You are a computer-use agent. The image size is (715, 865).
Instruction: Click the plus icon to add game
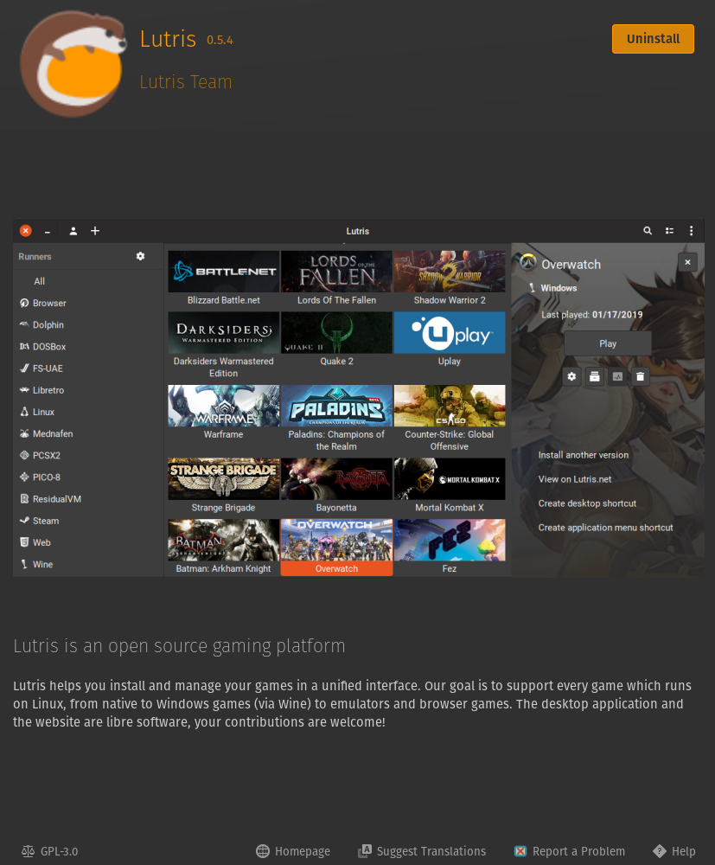[x=95, y=231]
